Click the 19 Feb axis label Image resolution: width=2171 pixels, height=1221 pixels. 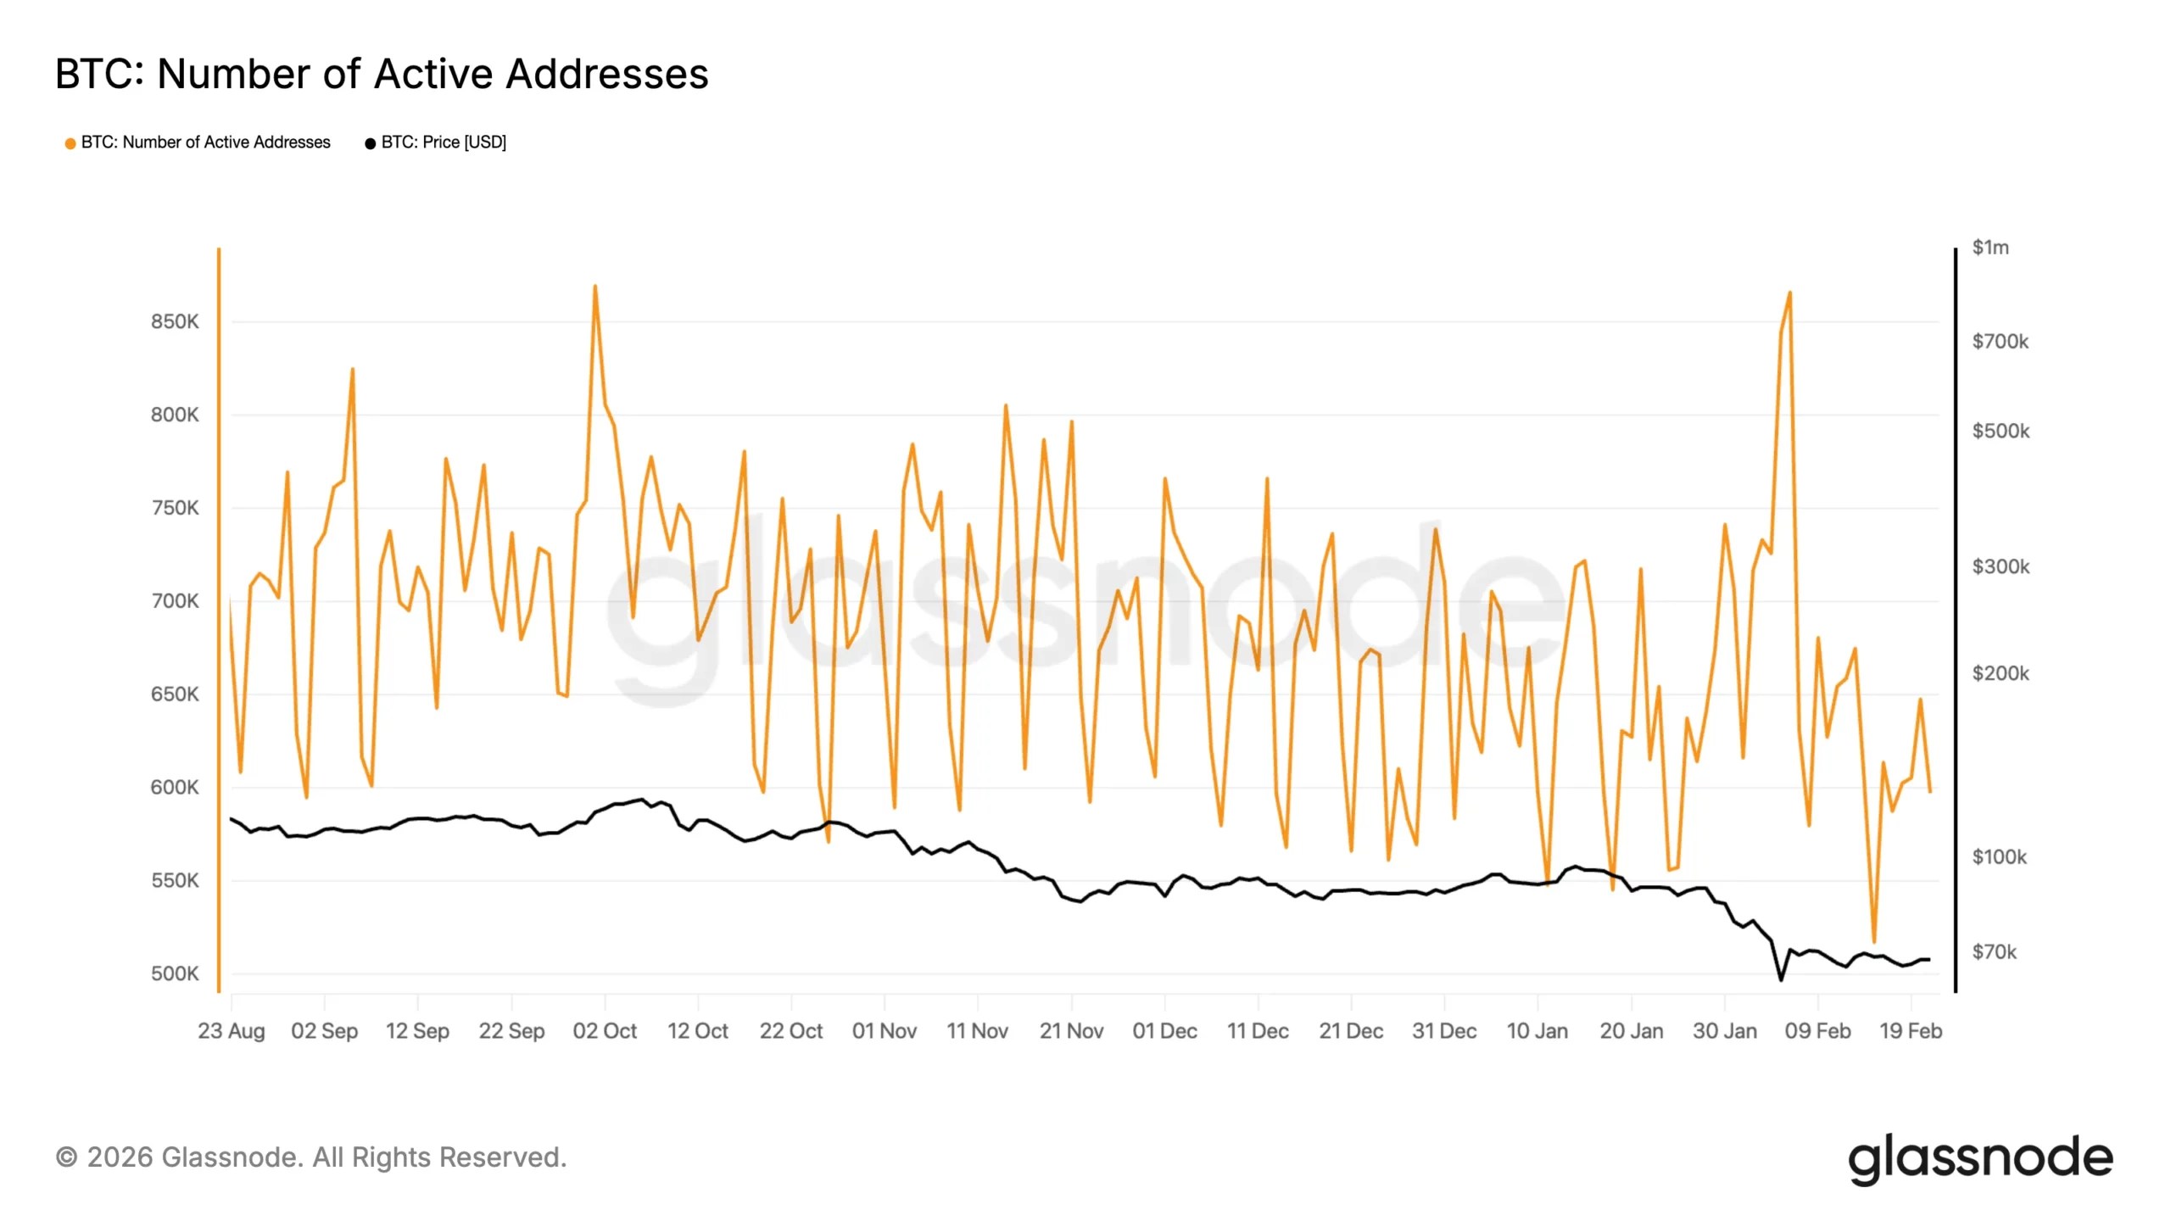(1911, 1030)
